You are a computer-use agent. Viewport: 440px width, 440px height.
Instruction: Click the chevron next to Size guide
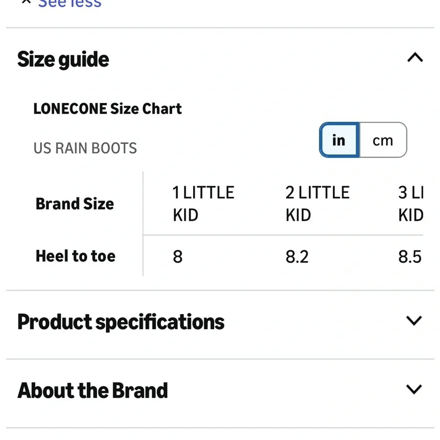[414, 58]
